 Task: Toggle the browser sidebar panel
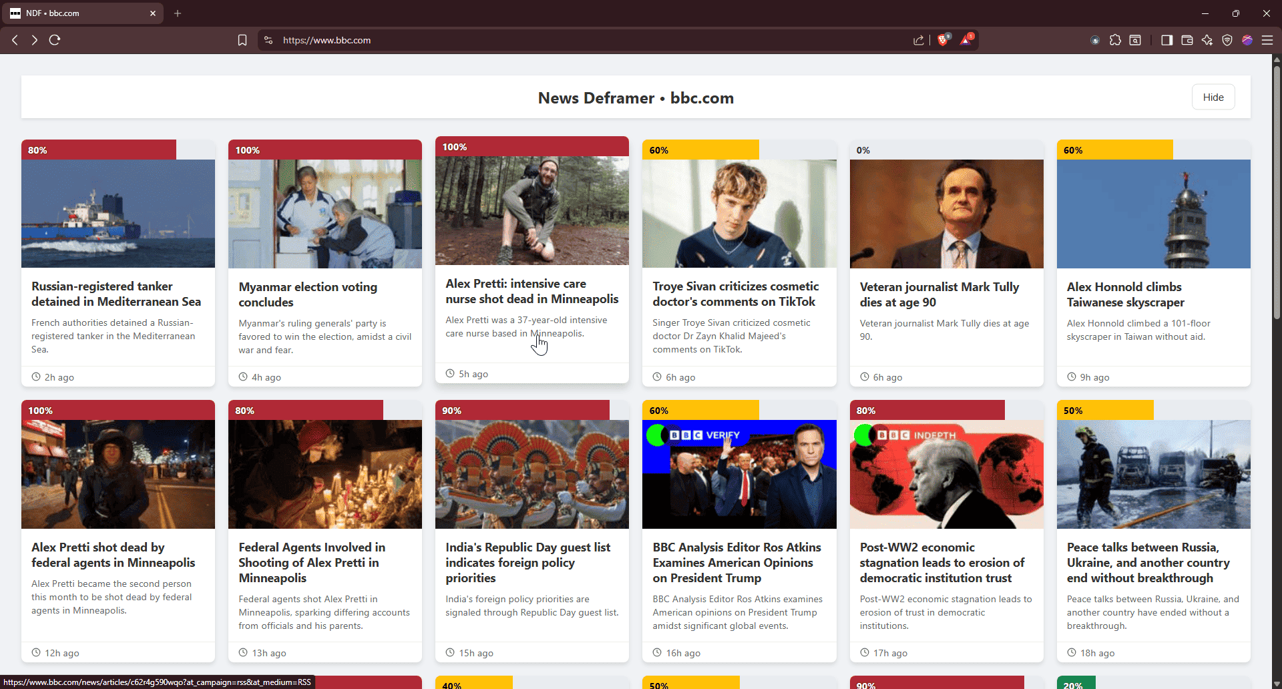point(1166,40)
